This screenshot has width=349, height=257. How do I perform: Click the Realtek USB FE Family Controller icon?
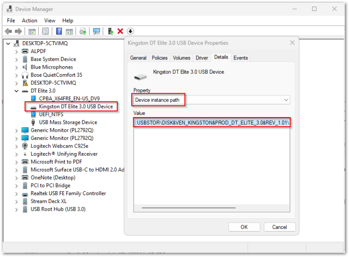click(25, 194)
